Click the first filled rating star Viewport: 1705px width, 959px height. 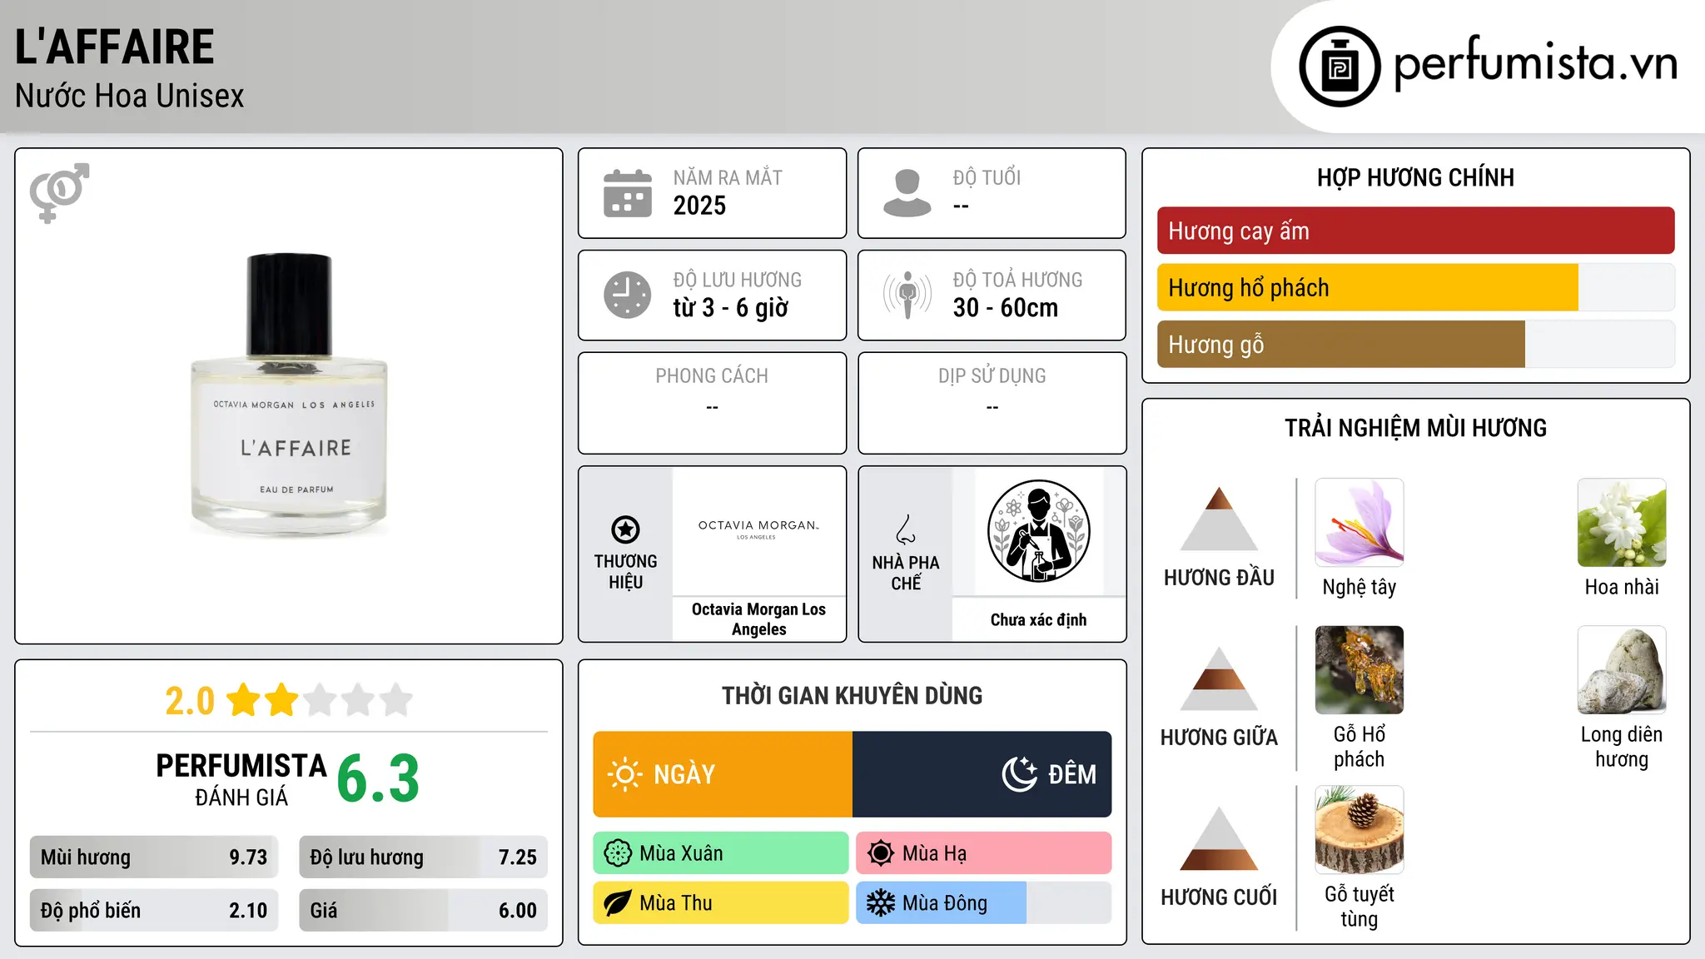tap(244, 700)
